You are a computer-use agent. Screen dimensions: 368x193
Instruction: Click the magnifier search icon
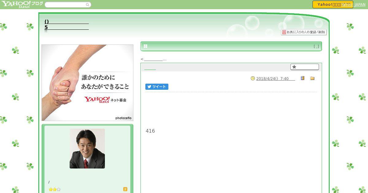tap(88, 5)
